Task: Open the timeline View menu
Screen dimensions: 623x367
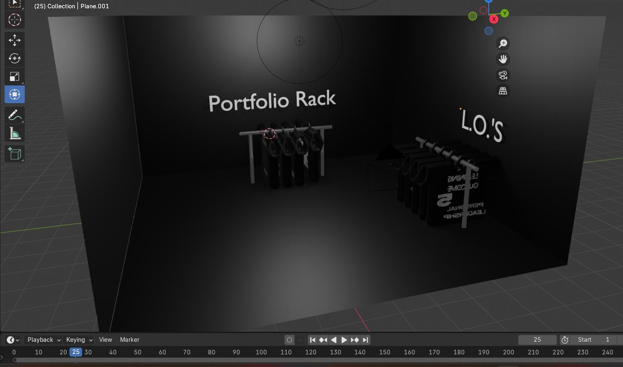Action: tap(105, 340)
